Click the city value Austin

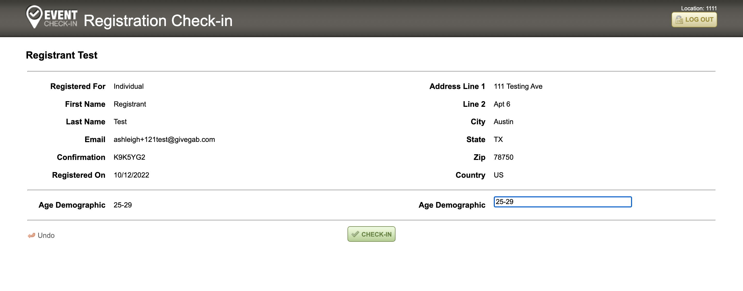click(503, 122)
